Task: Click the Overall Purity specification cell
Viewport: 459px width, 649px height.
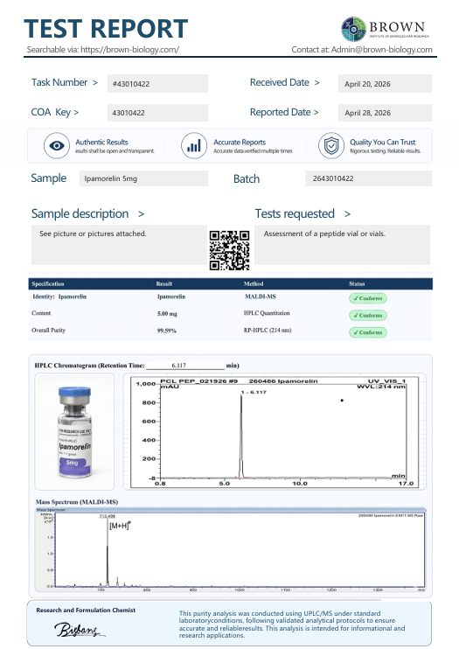Action: [48, 331]
